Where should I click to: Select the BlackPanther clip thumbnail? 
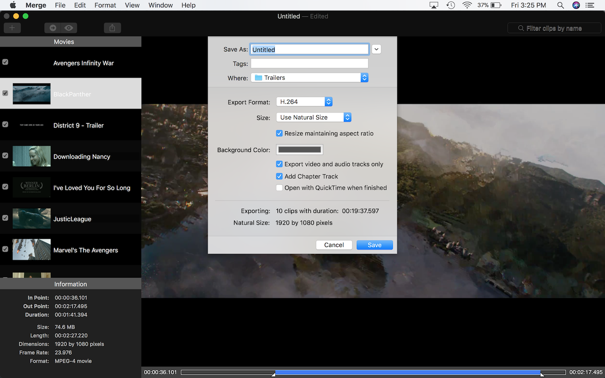point(32,94)
